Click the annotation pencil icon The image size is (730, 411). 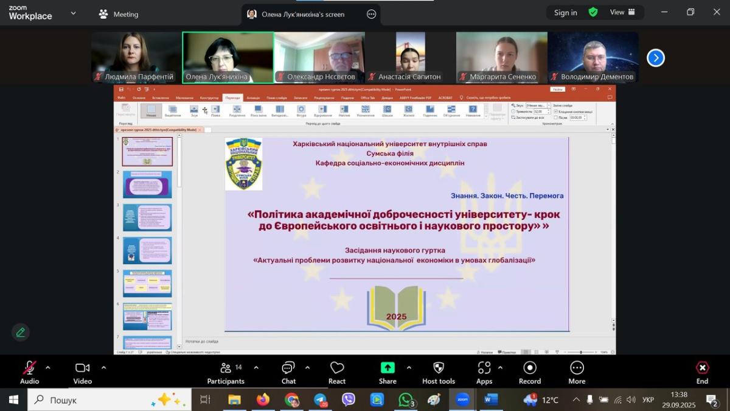coord(21,332)
